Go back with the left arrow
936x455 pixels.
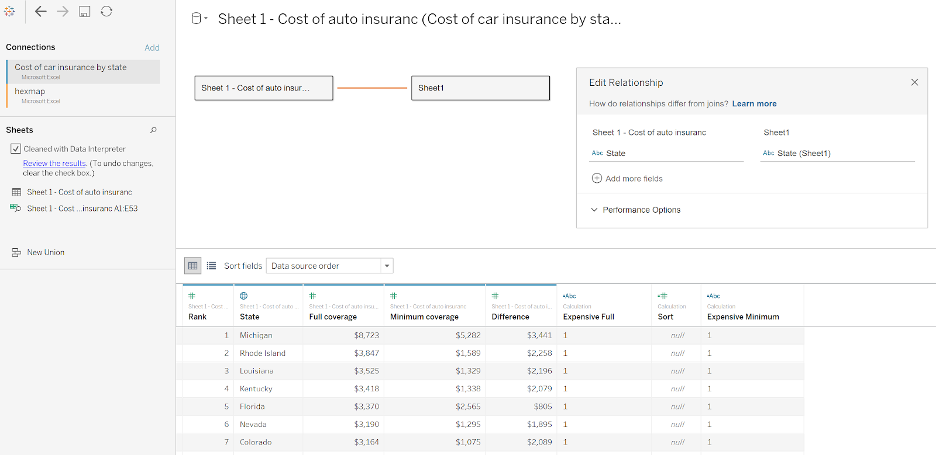(x=40, y=11)
